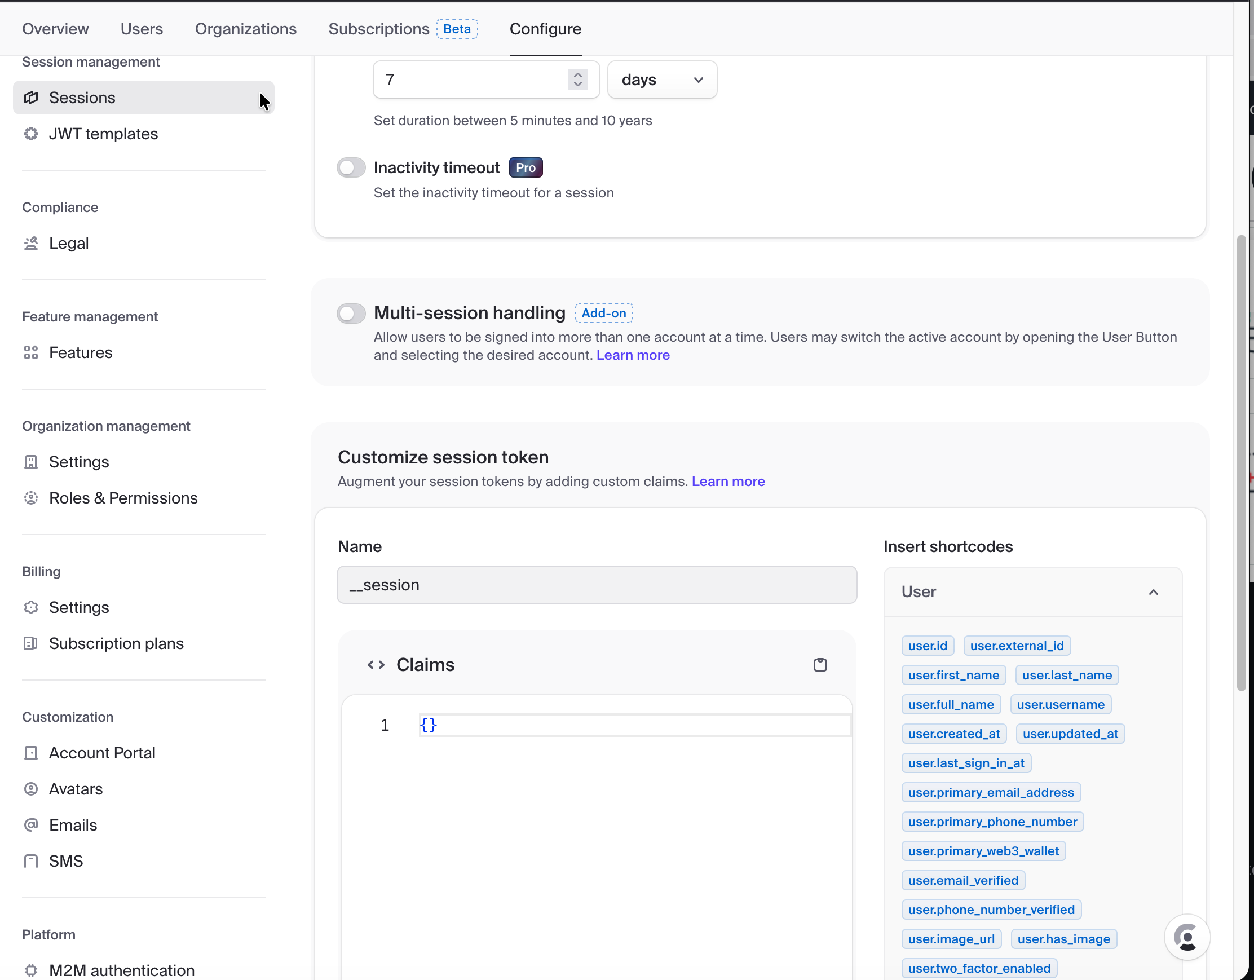Collapse the User shortcodes section

1153,592
